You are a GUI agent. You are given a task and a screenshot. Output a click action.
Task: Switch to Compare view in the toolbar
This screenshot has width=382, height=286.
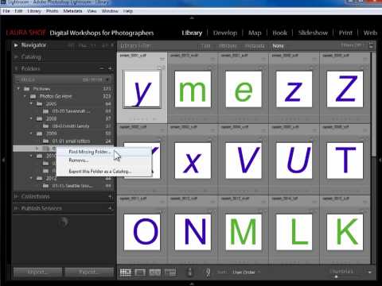tap(155, 272)
